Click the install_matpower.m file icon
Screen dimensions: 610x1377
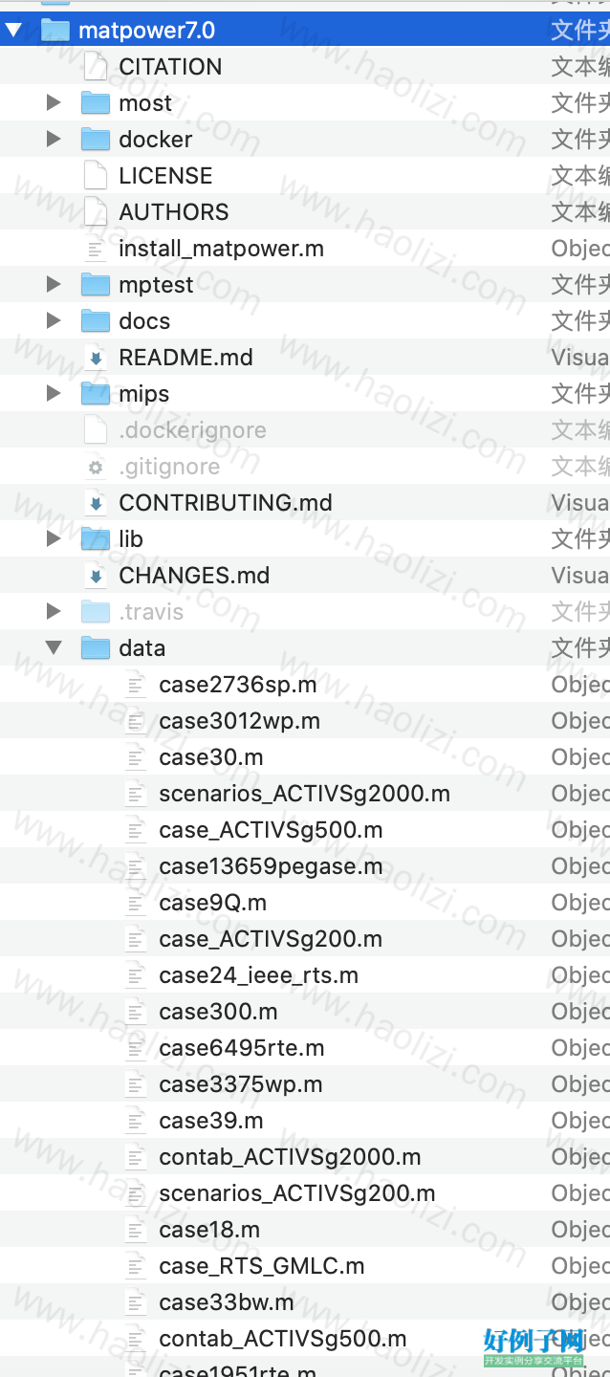96,250
